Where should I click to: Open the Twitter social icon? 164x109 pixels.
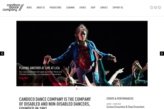(x=151, y=8)
